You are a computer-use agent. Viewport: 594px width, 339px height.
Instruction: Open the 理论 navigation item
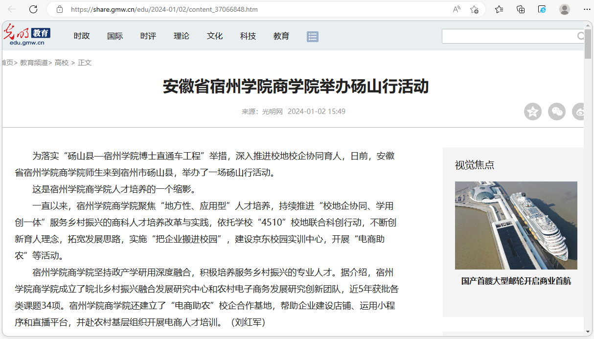point(182,36)
